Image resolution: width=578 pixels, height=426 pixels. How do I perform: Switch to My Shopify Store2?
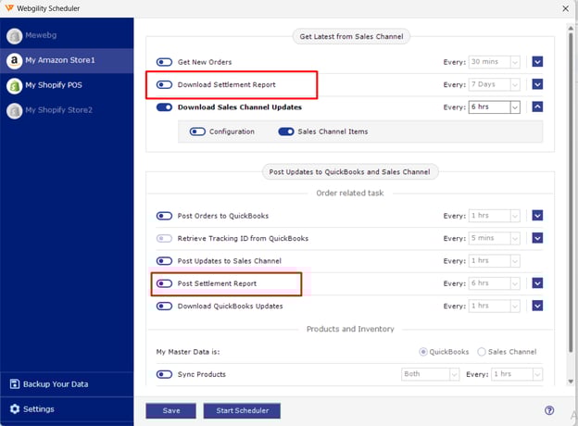coord(67,110)
